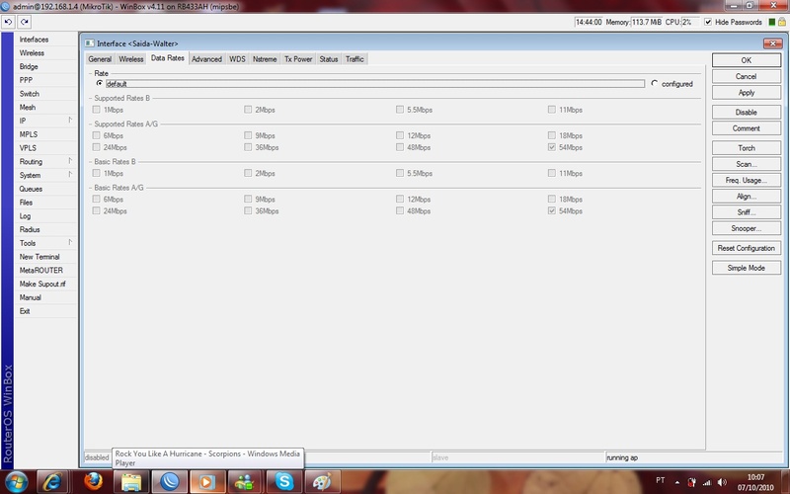Toggle 54Mbps under Supported Rates A/G
Viewport: 790px width, 494px height.
[552, 147]
